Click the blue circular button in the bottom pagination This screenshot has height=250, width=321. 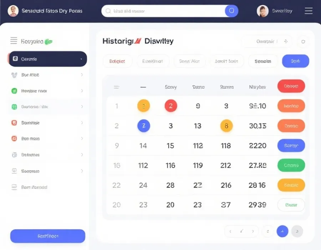[x=282, y=231]
